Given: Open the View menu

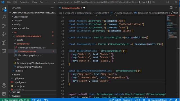Looking at the screenshot, I should point(34,2).
